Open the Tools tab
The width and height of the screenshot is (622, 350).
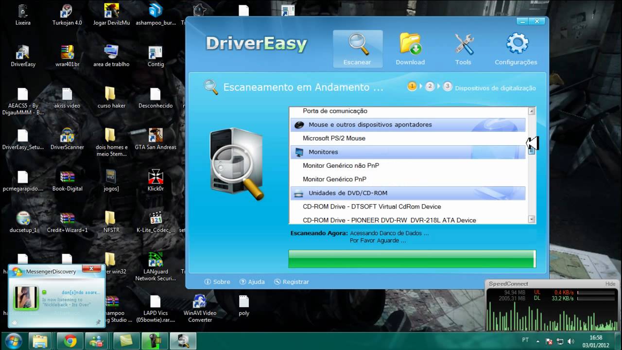(463, 49)
